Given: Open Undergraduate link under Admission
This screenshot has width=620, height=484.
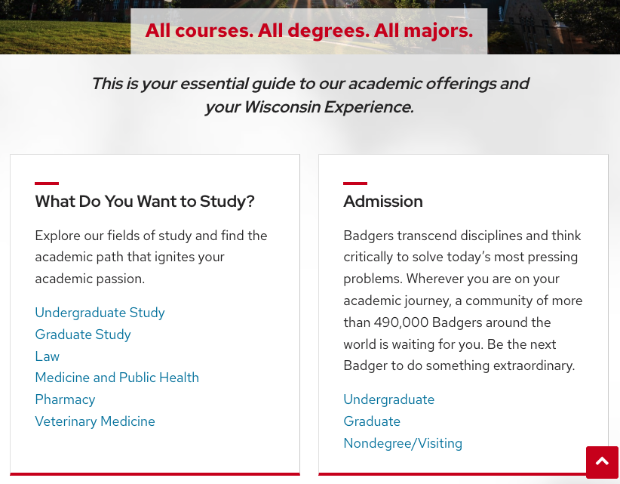Looking at the screenshot, I should [x=388, y=399].
